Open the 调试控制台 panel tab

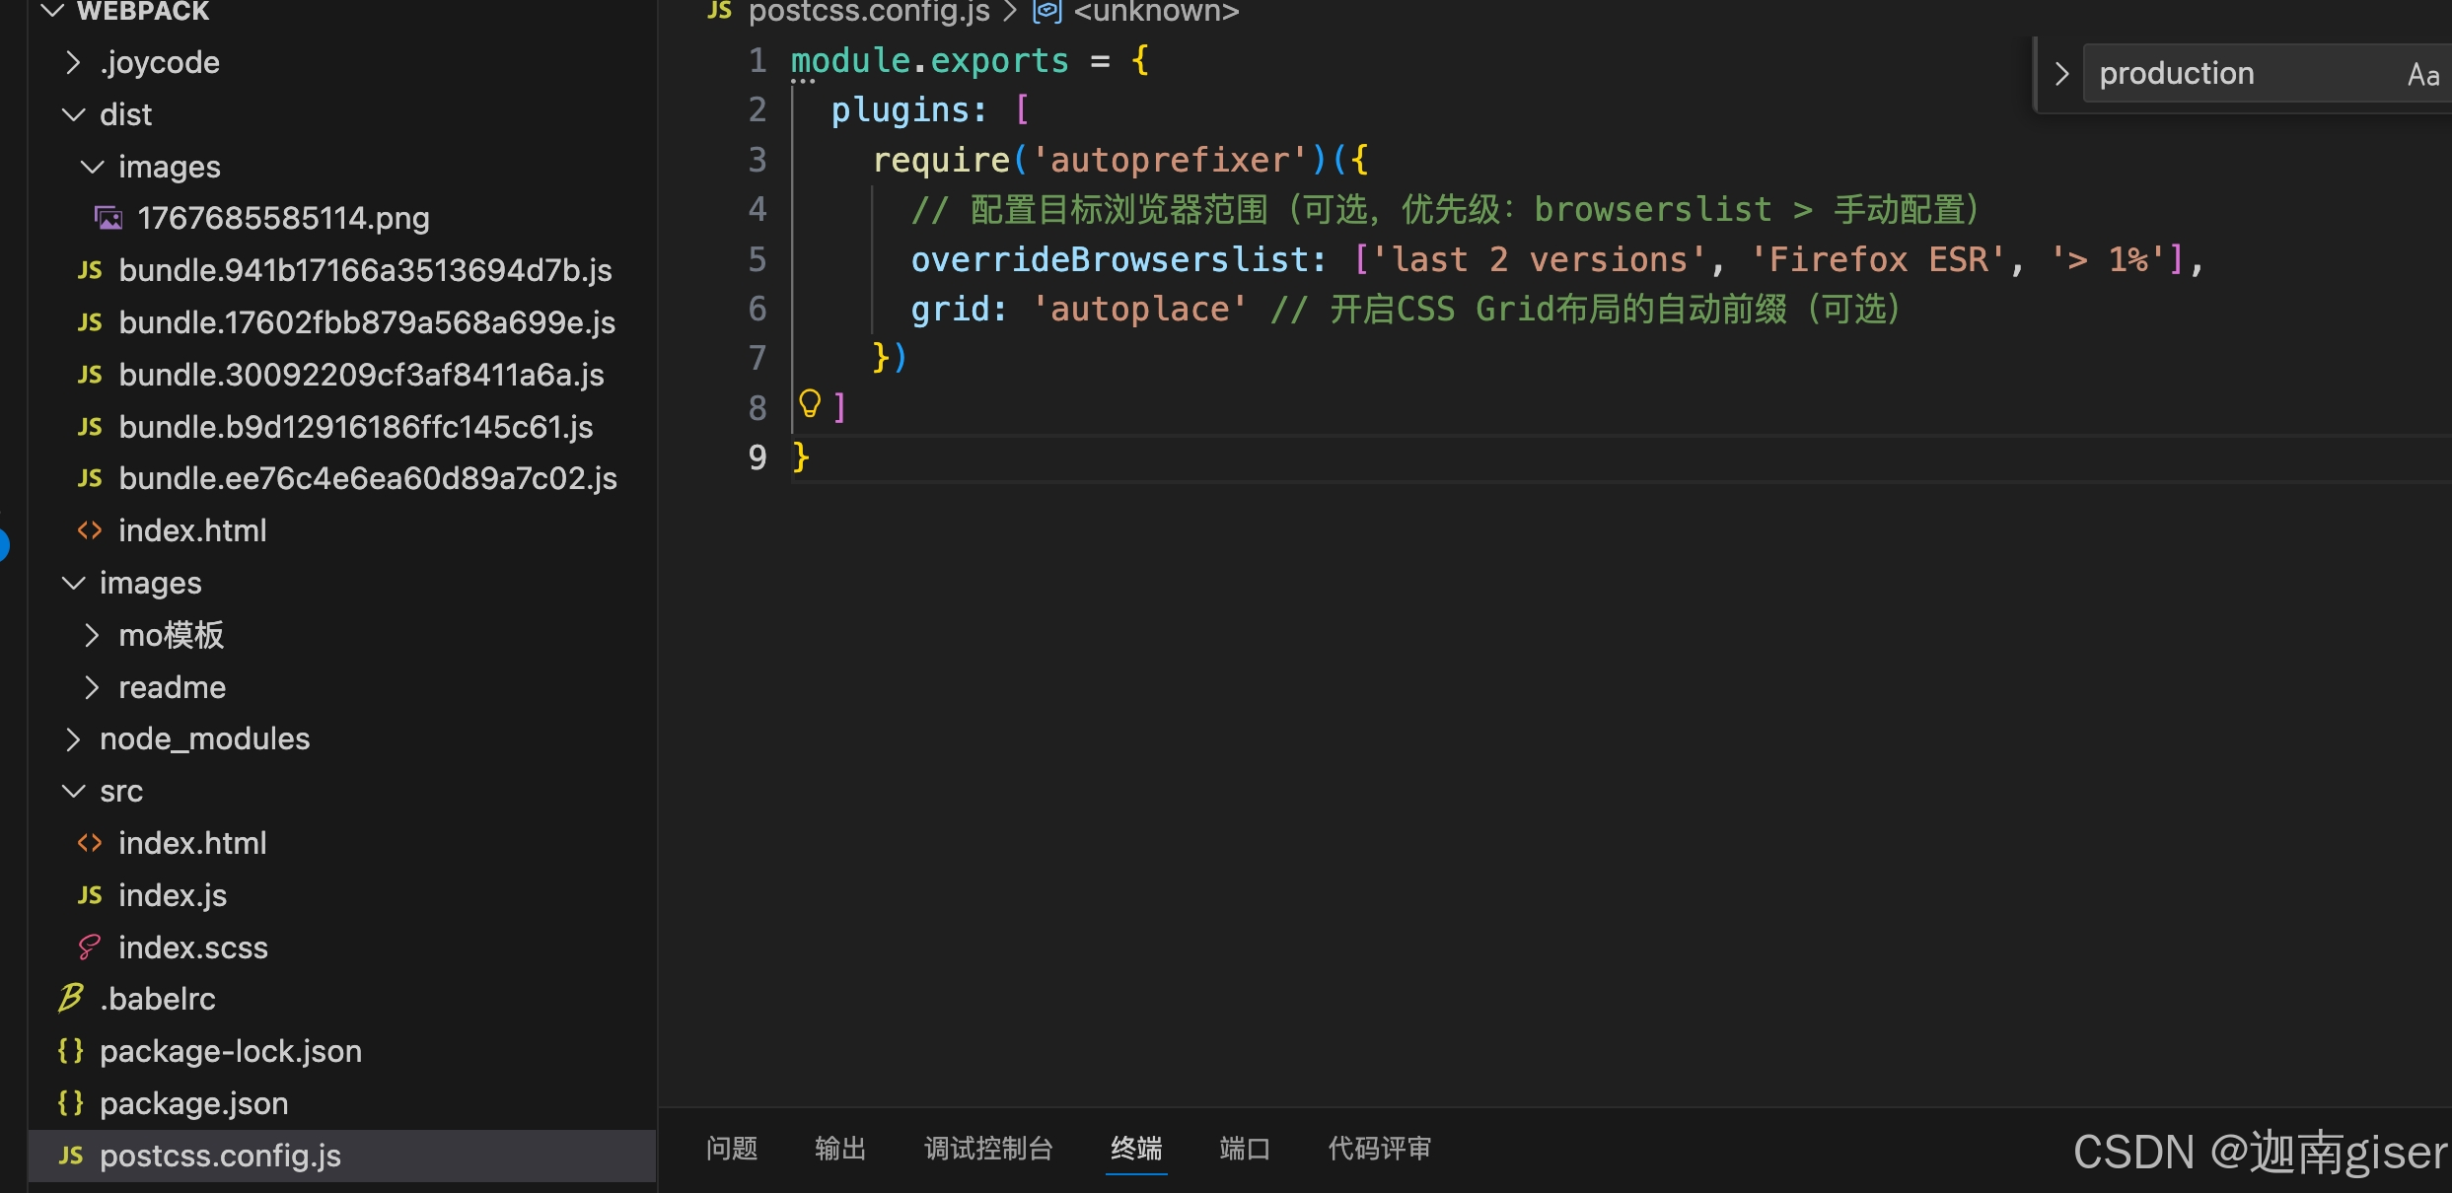click(988, 1149)
